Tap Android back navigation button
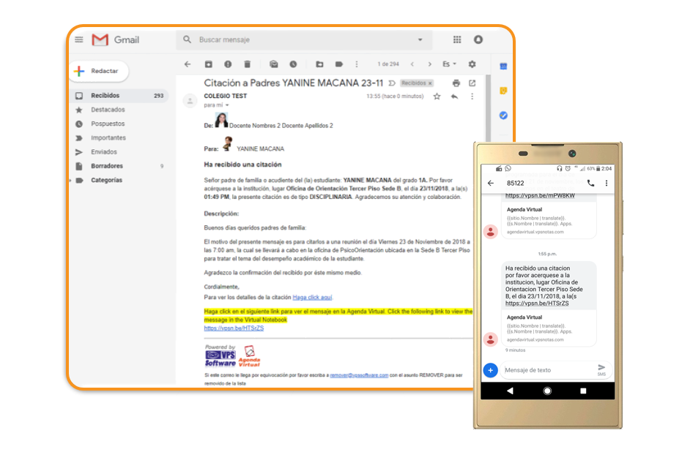Screen dimensions: 682x452 [x=510, y=391]
